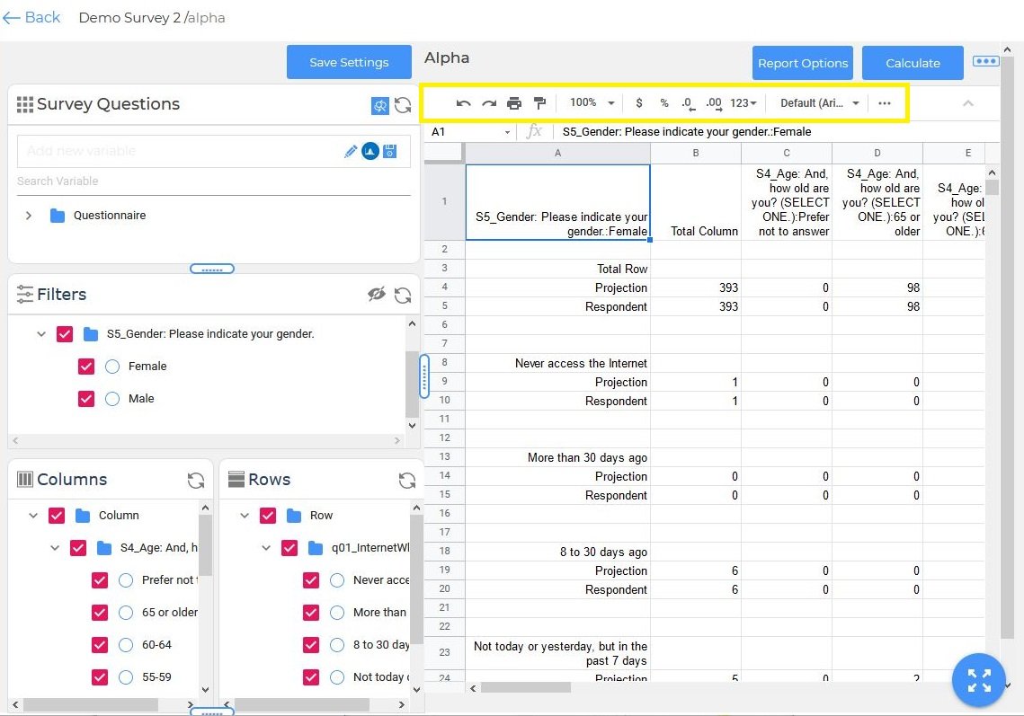Collapse the q01_Internet node in Rows

266,548
